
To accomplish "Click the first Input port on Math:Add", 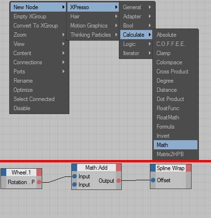I will 74,176.
